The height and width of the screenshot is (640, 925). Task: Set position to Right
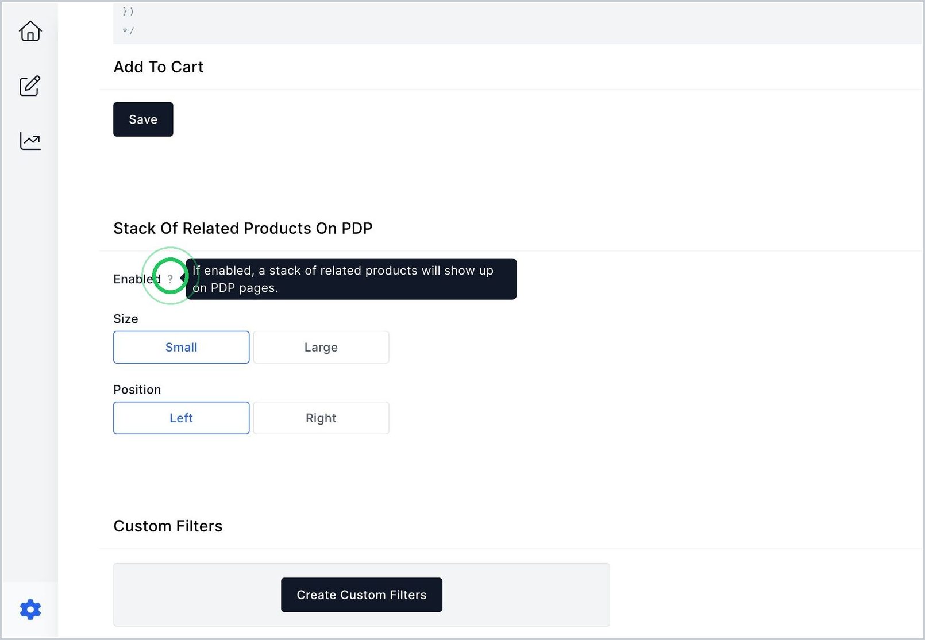(x=321, y=418)
